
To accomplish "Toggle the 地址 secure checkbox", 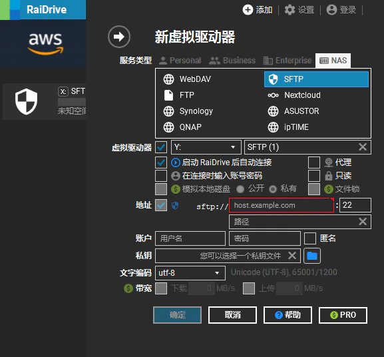I will pos(161,205).
